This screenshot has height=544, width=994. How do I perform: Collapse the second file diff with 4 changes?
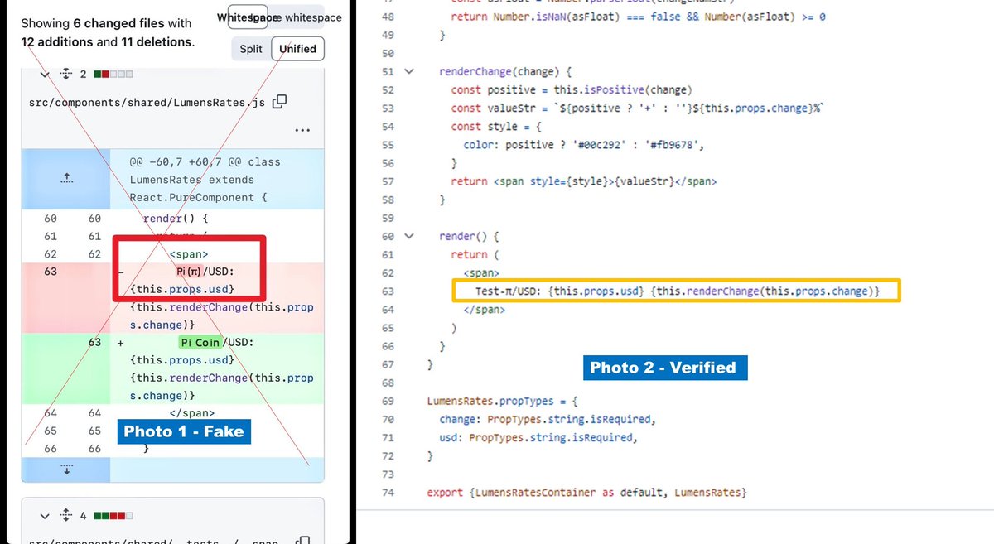(46, 516)
